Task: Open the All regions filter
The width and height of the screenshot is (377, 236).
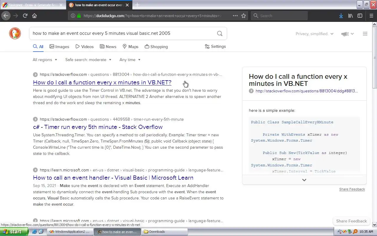Action: (x=45, y=60)
